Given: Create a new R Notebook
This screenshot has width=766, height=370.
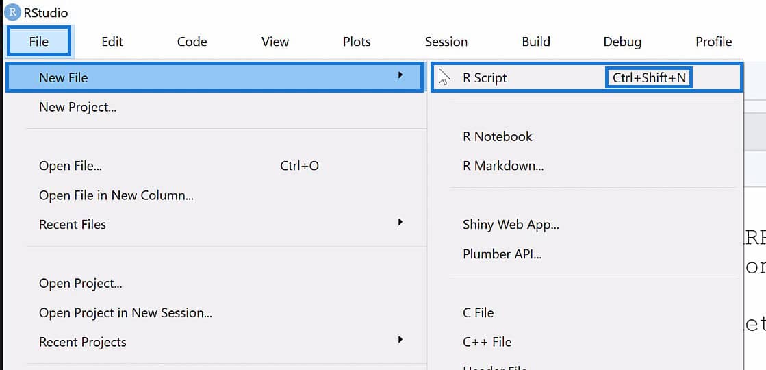Looking at the screenshot, I should pos(497,136).
